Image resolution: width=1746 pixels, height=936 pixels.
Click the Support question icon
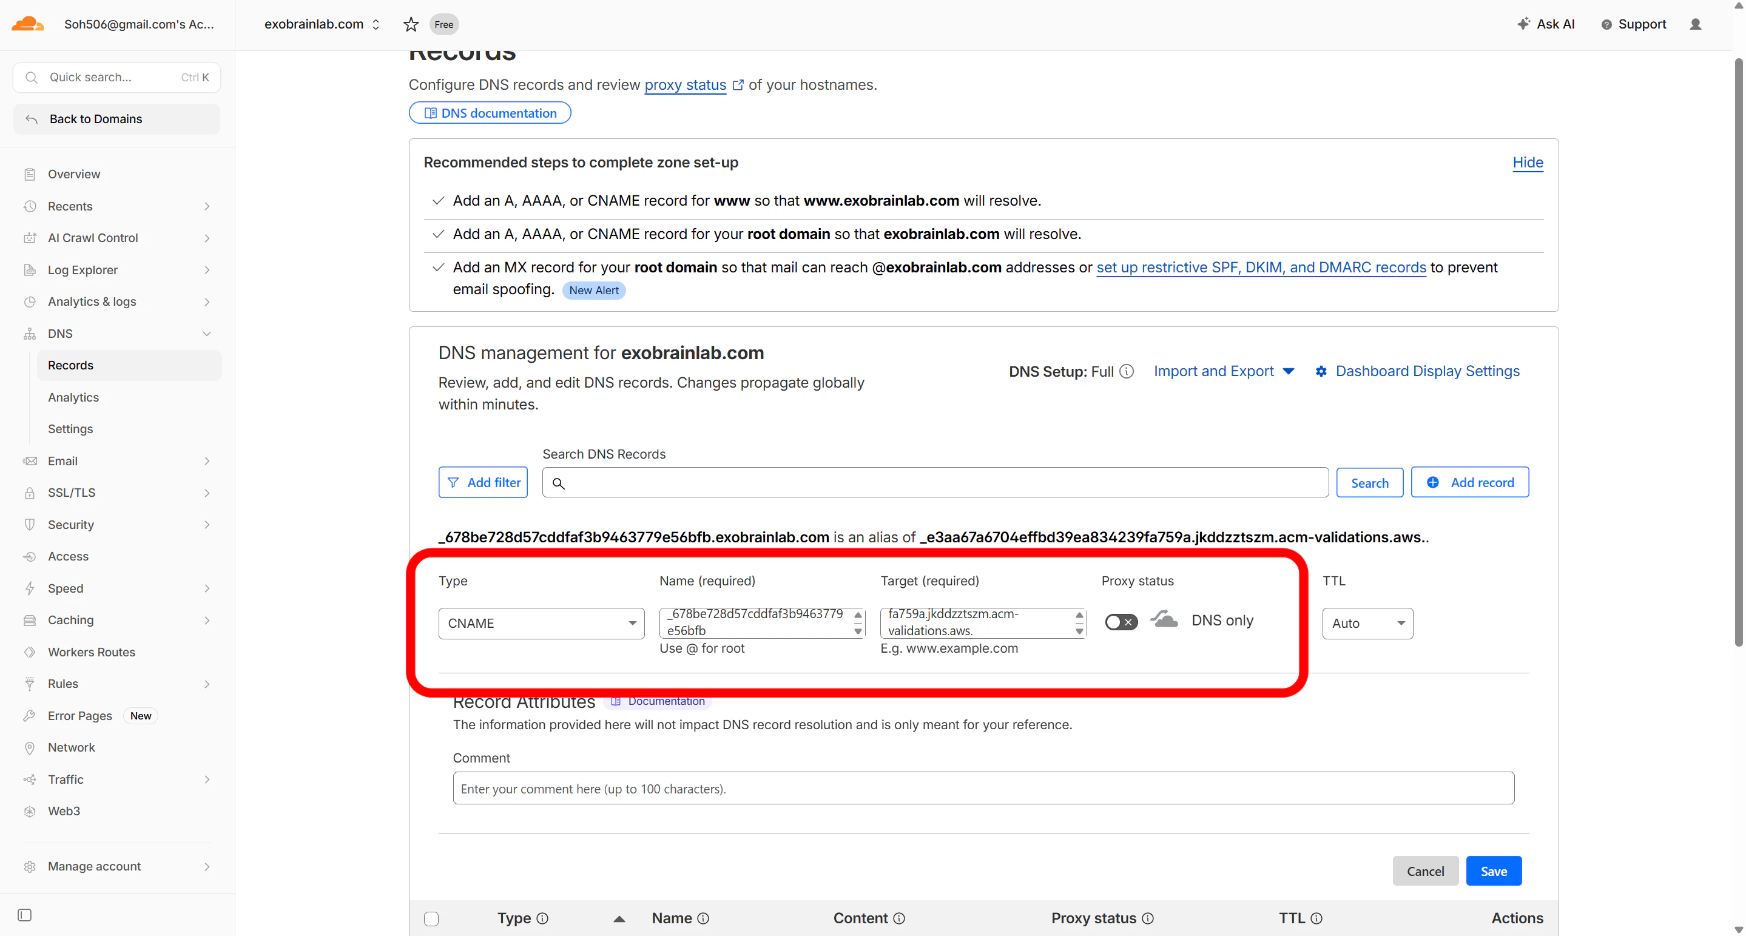tap(1606, 24)
